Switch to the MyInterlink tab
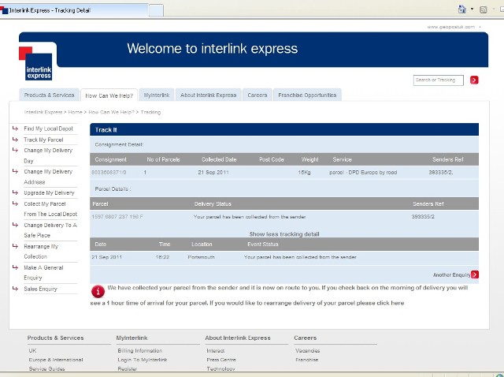Viewport: 504px width, 377px height. [157, 95]
